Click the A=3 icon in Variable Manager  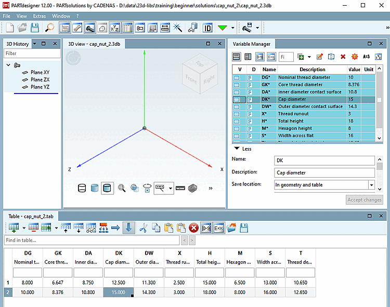(366, 57)
